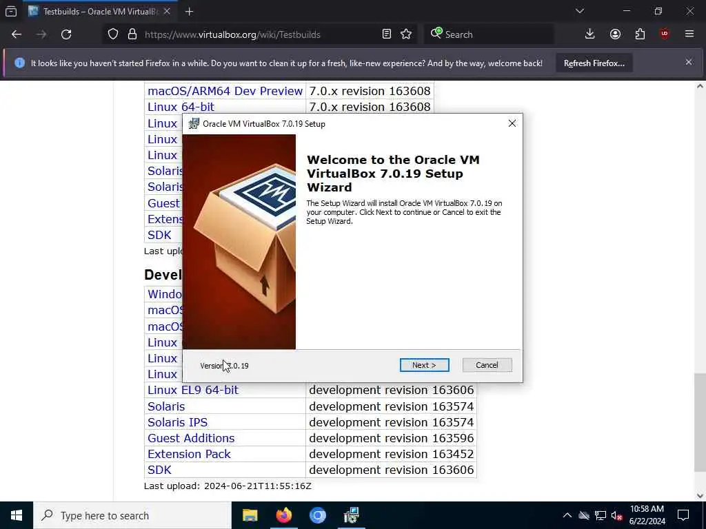Open the development Guest Additions link

(191, 438)
